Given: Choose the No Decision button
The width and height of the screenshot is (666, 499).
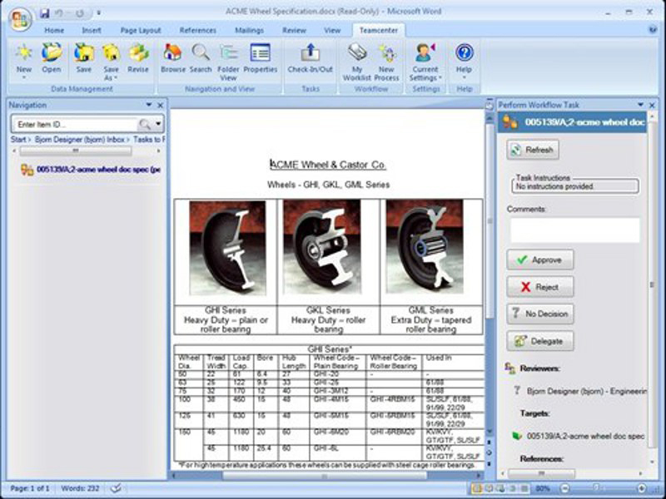Looking at the screenshot, I should click(x=539, y=314).
